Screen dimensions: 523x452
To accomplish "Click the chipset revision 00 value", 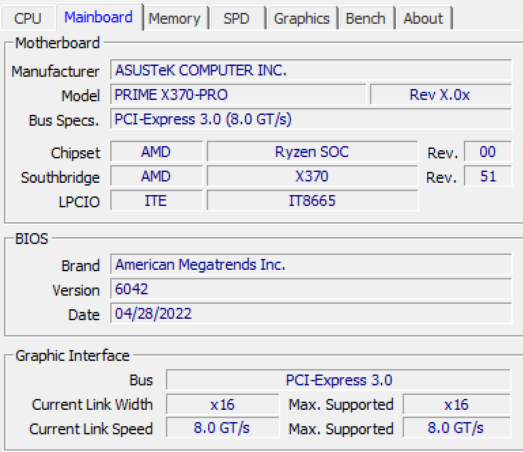I will pos(488,152).
